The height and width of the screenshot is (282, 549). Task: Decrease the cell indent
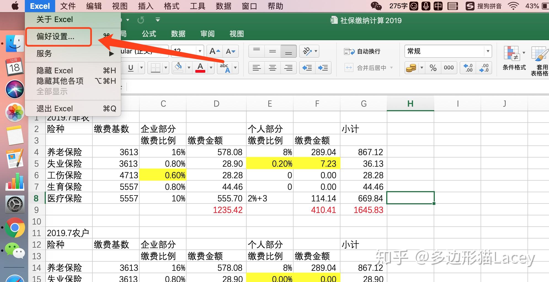(307, 68)
